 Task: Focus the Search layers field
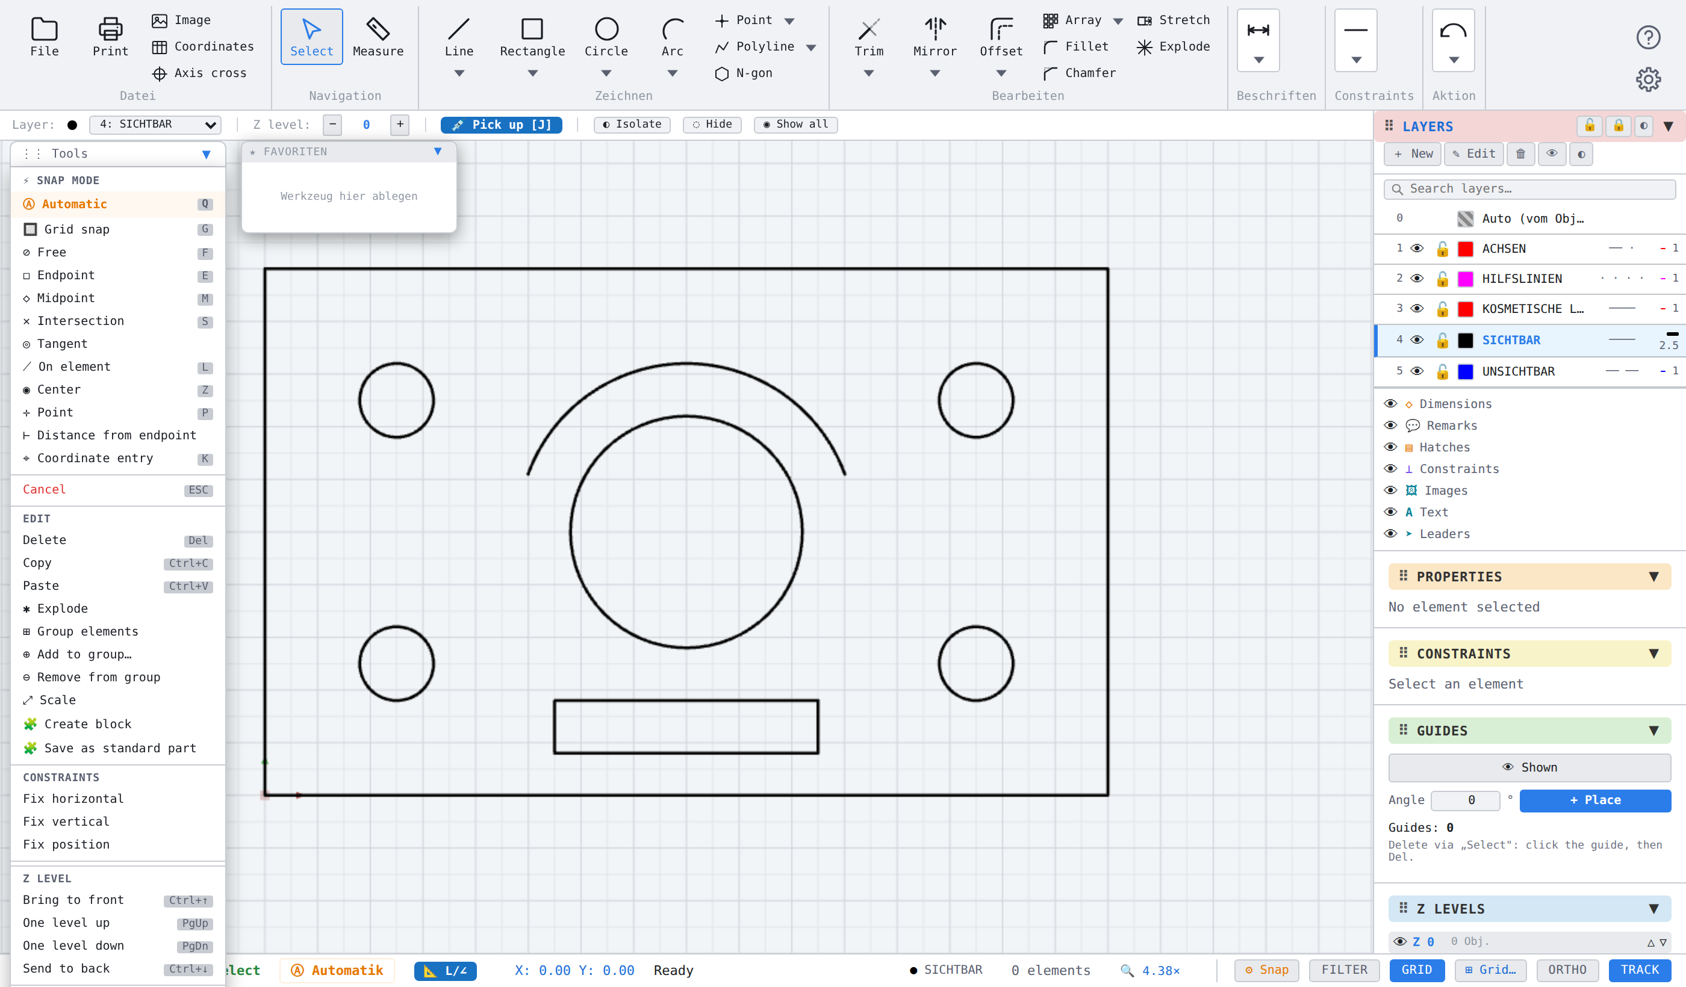(x=1529, y=189)
